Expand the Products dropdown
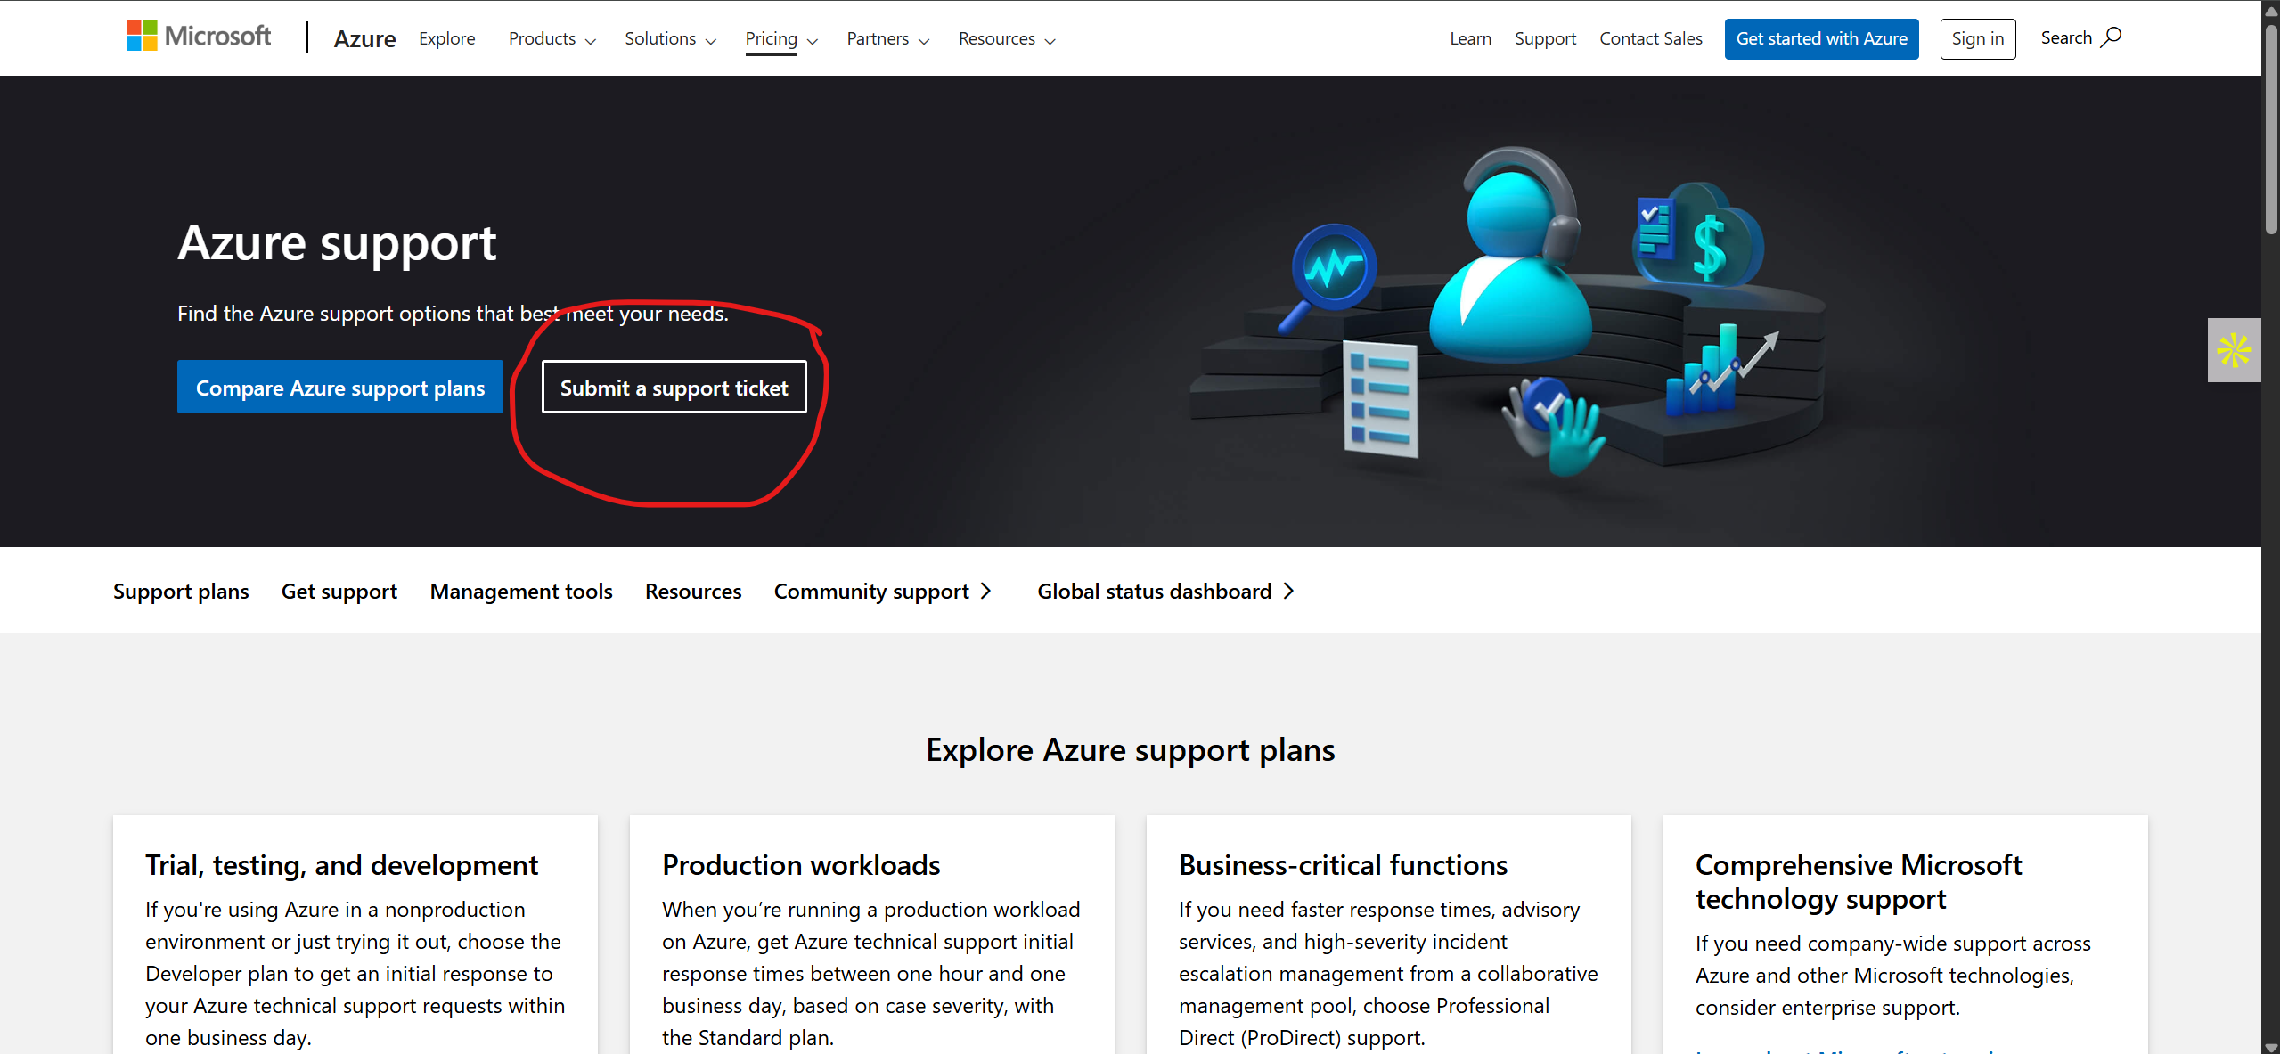The width and height of the screenshot is (2280, 1054). 552,38
